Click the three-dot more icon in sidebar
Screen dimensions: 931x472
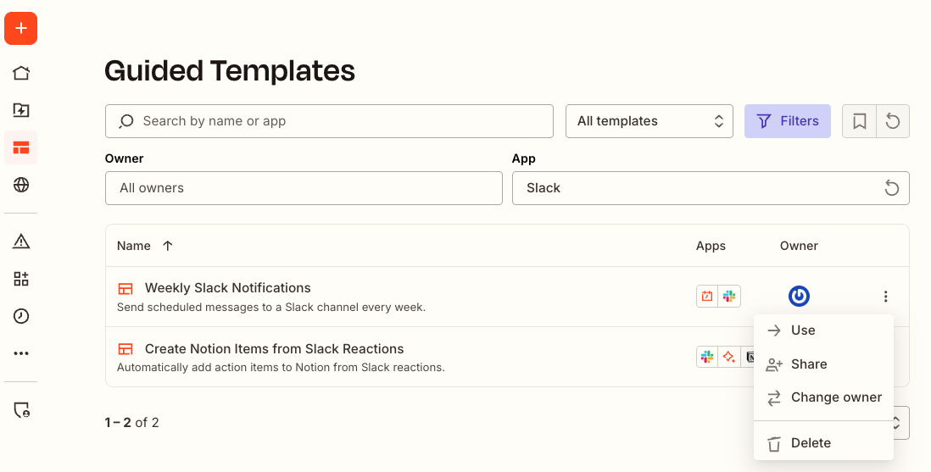click(21, 353)
